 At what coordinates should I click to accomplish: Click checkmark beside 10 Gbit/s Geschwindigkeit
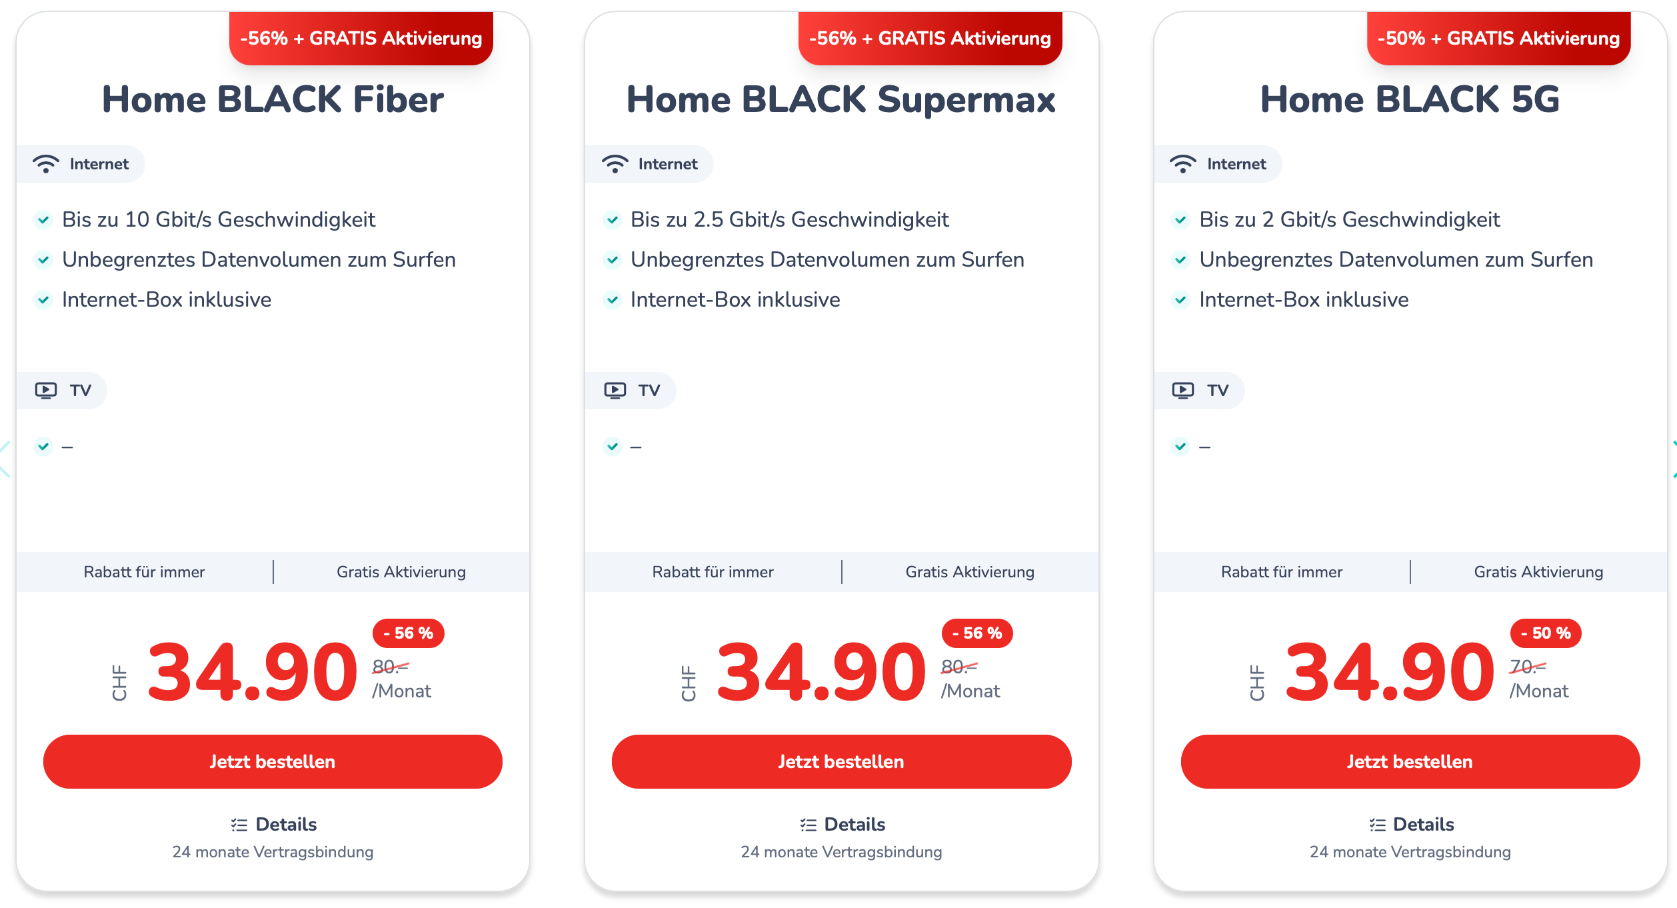pyautogui.click(x=43, y=220)
